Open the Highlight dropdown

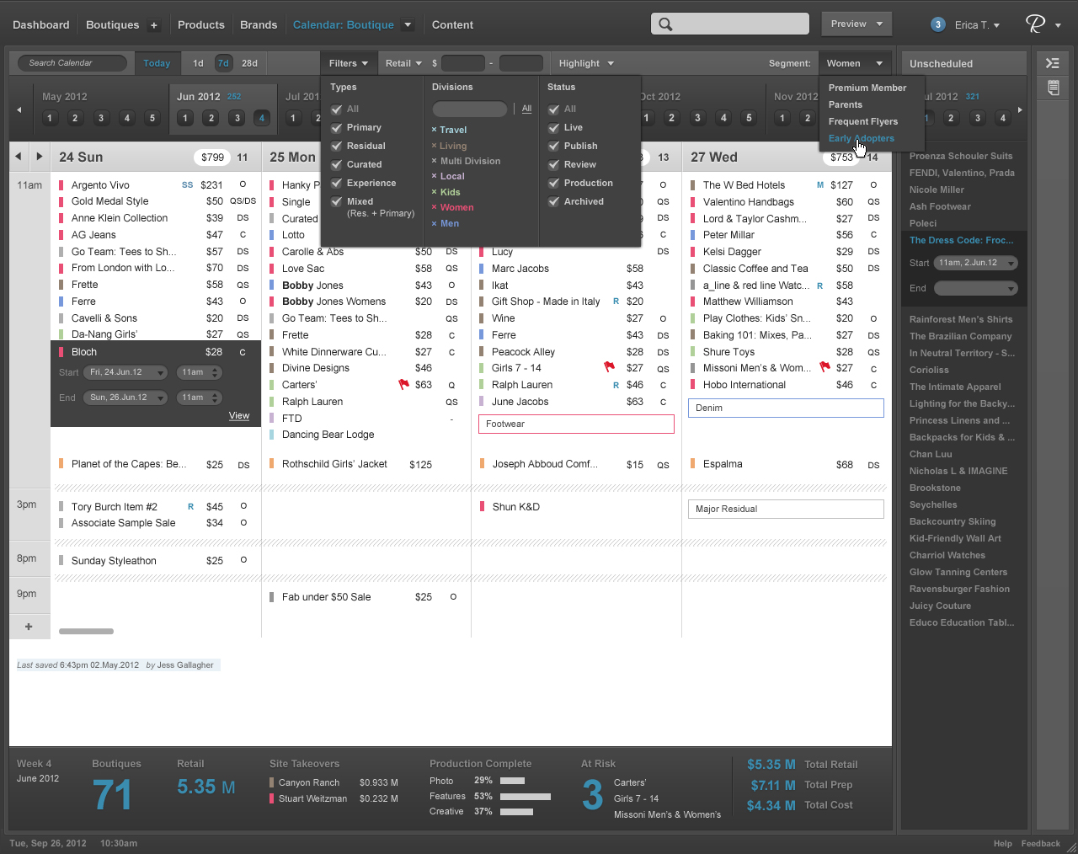click(586, 63)
